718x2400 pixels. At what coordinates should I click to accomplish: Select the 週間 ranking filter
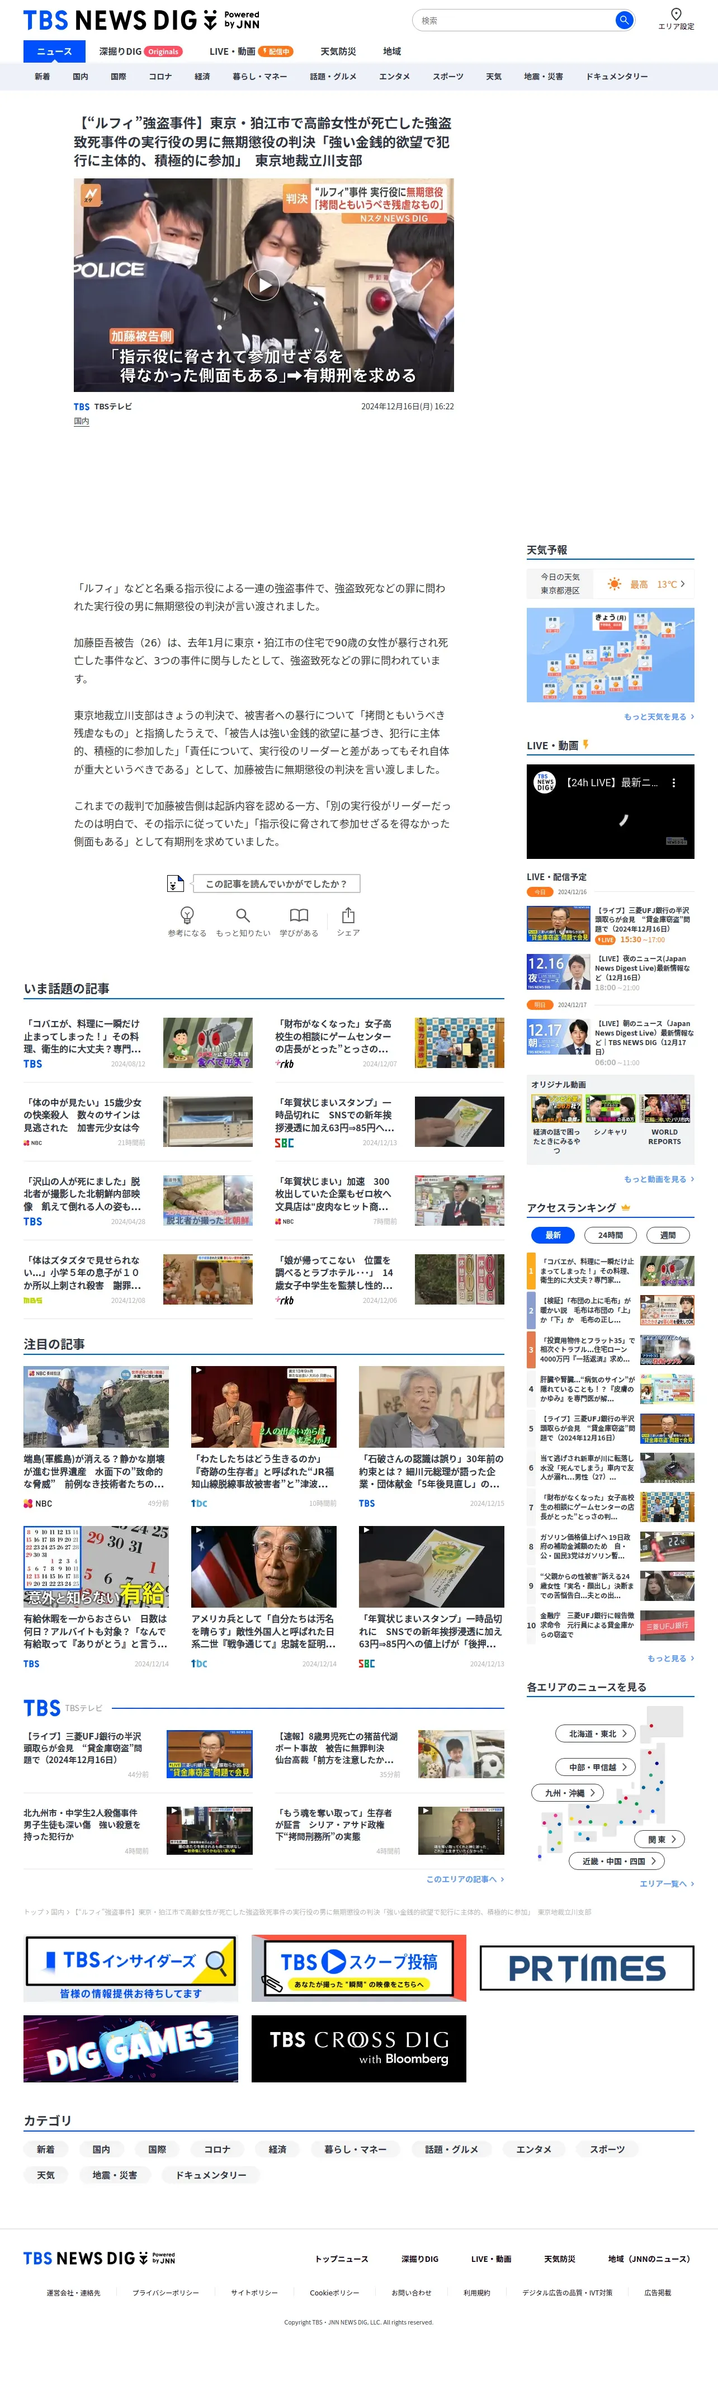point(668,1235)
